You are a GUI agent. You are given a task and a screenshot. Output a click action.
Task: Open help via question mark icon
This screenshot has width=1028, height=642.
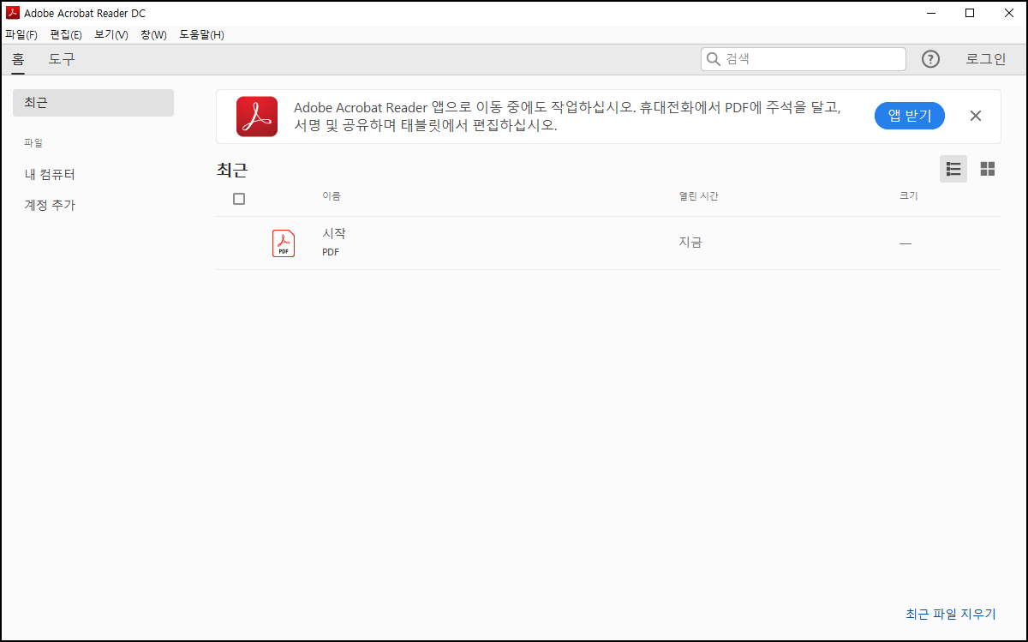click(930, 59)
